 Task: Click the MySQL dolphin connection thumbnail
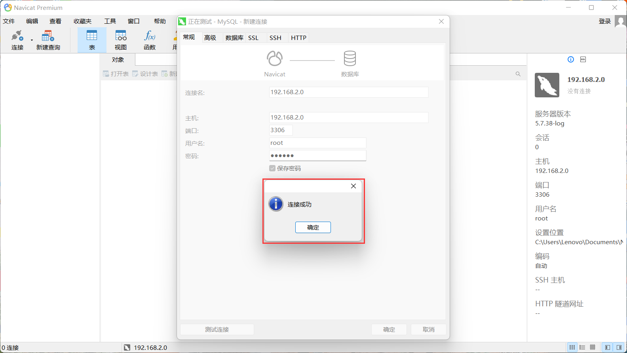tap(547, 85)
